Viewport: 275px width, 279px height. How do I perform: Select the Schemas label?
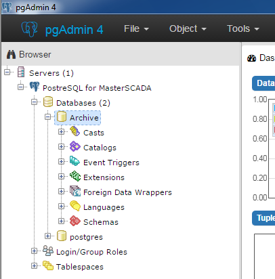point(101,222)
